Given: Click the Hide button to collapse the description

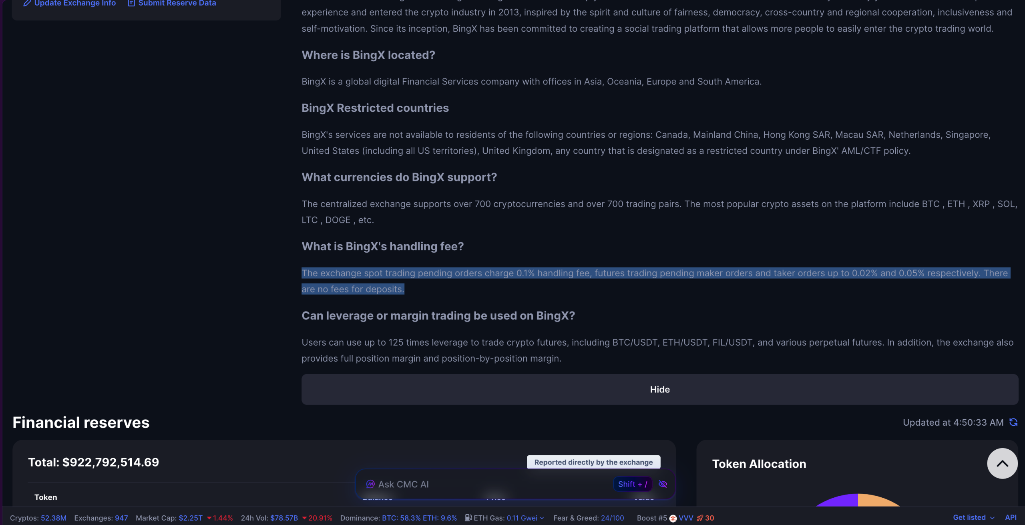Looking at the screenshot, I should pyautogui.click(x=660, y=390).
